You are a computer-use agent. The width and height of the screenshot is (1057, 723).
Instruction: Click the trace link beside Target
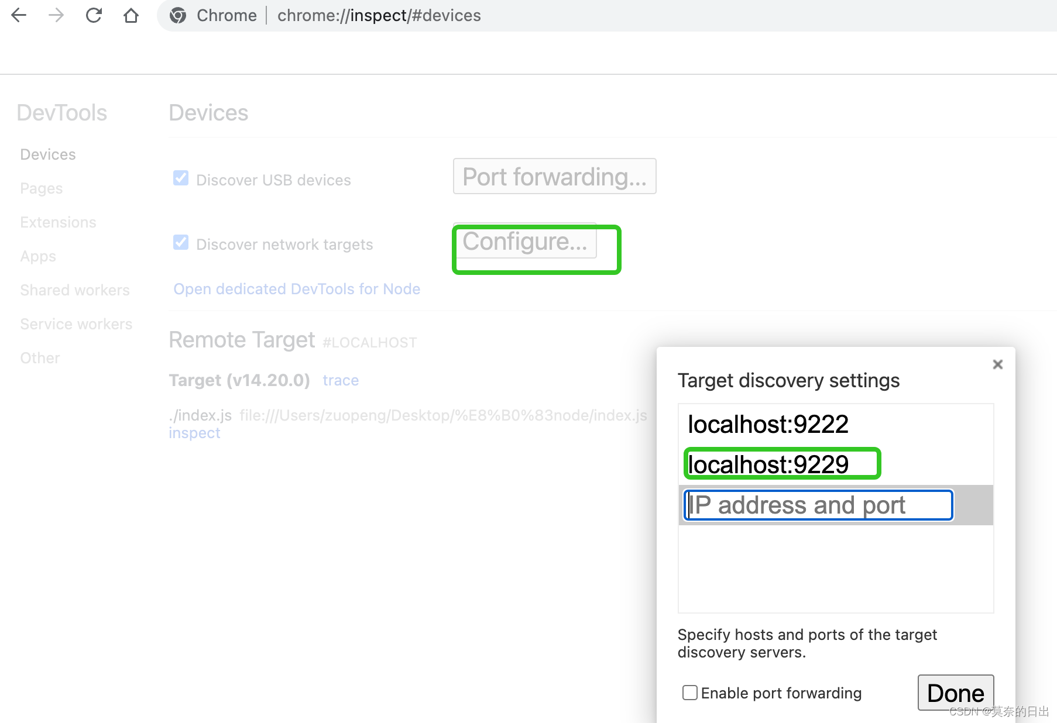tap(341, 380)
